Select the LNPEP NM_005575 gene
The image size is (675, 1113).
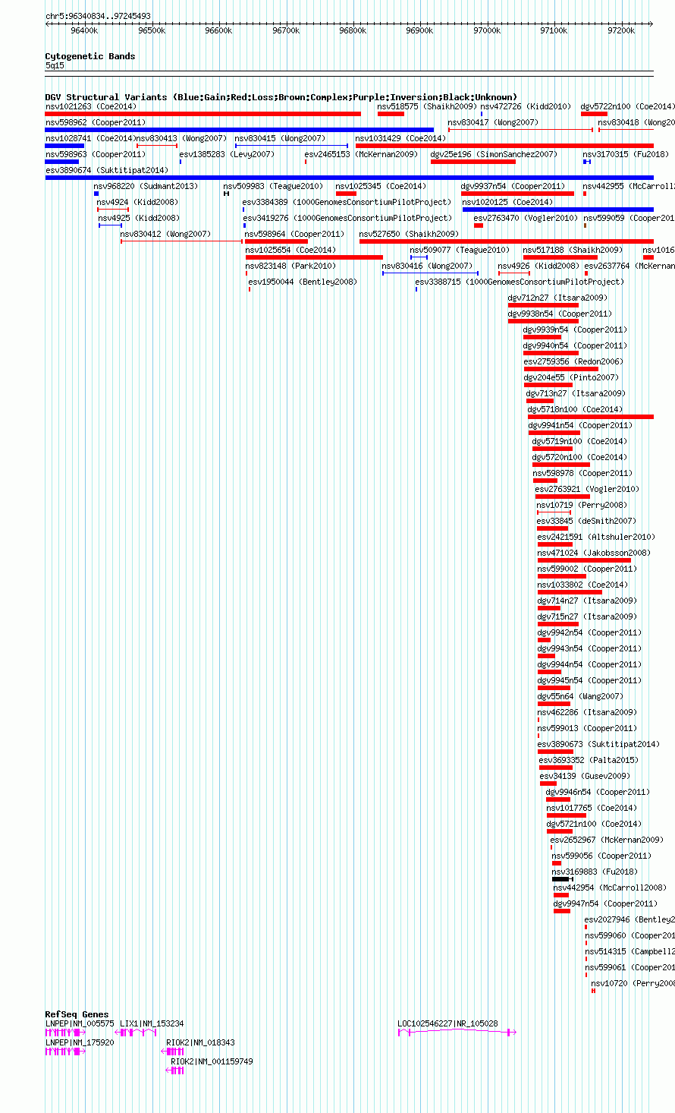coord(65,1033)
